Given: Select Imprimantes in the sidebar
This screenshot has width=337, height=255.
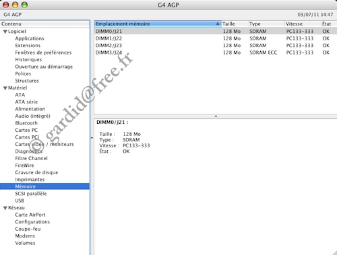Looking at the screenshot, I should tap(30, 180).
